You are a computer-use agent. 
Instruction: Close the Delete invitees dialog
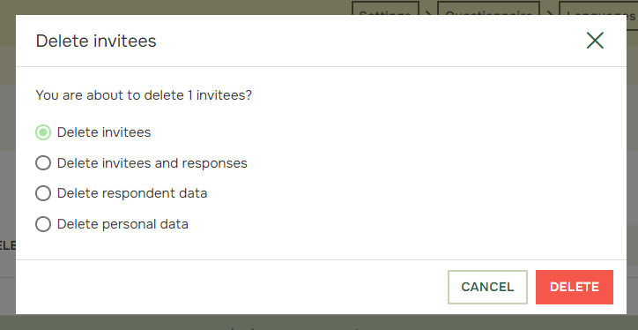tap(595, 41)
